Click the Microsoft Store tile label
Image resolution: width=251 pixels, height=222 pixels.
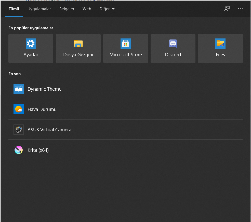[125, 55]
